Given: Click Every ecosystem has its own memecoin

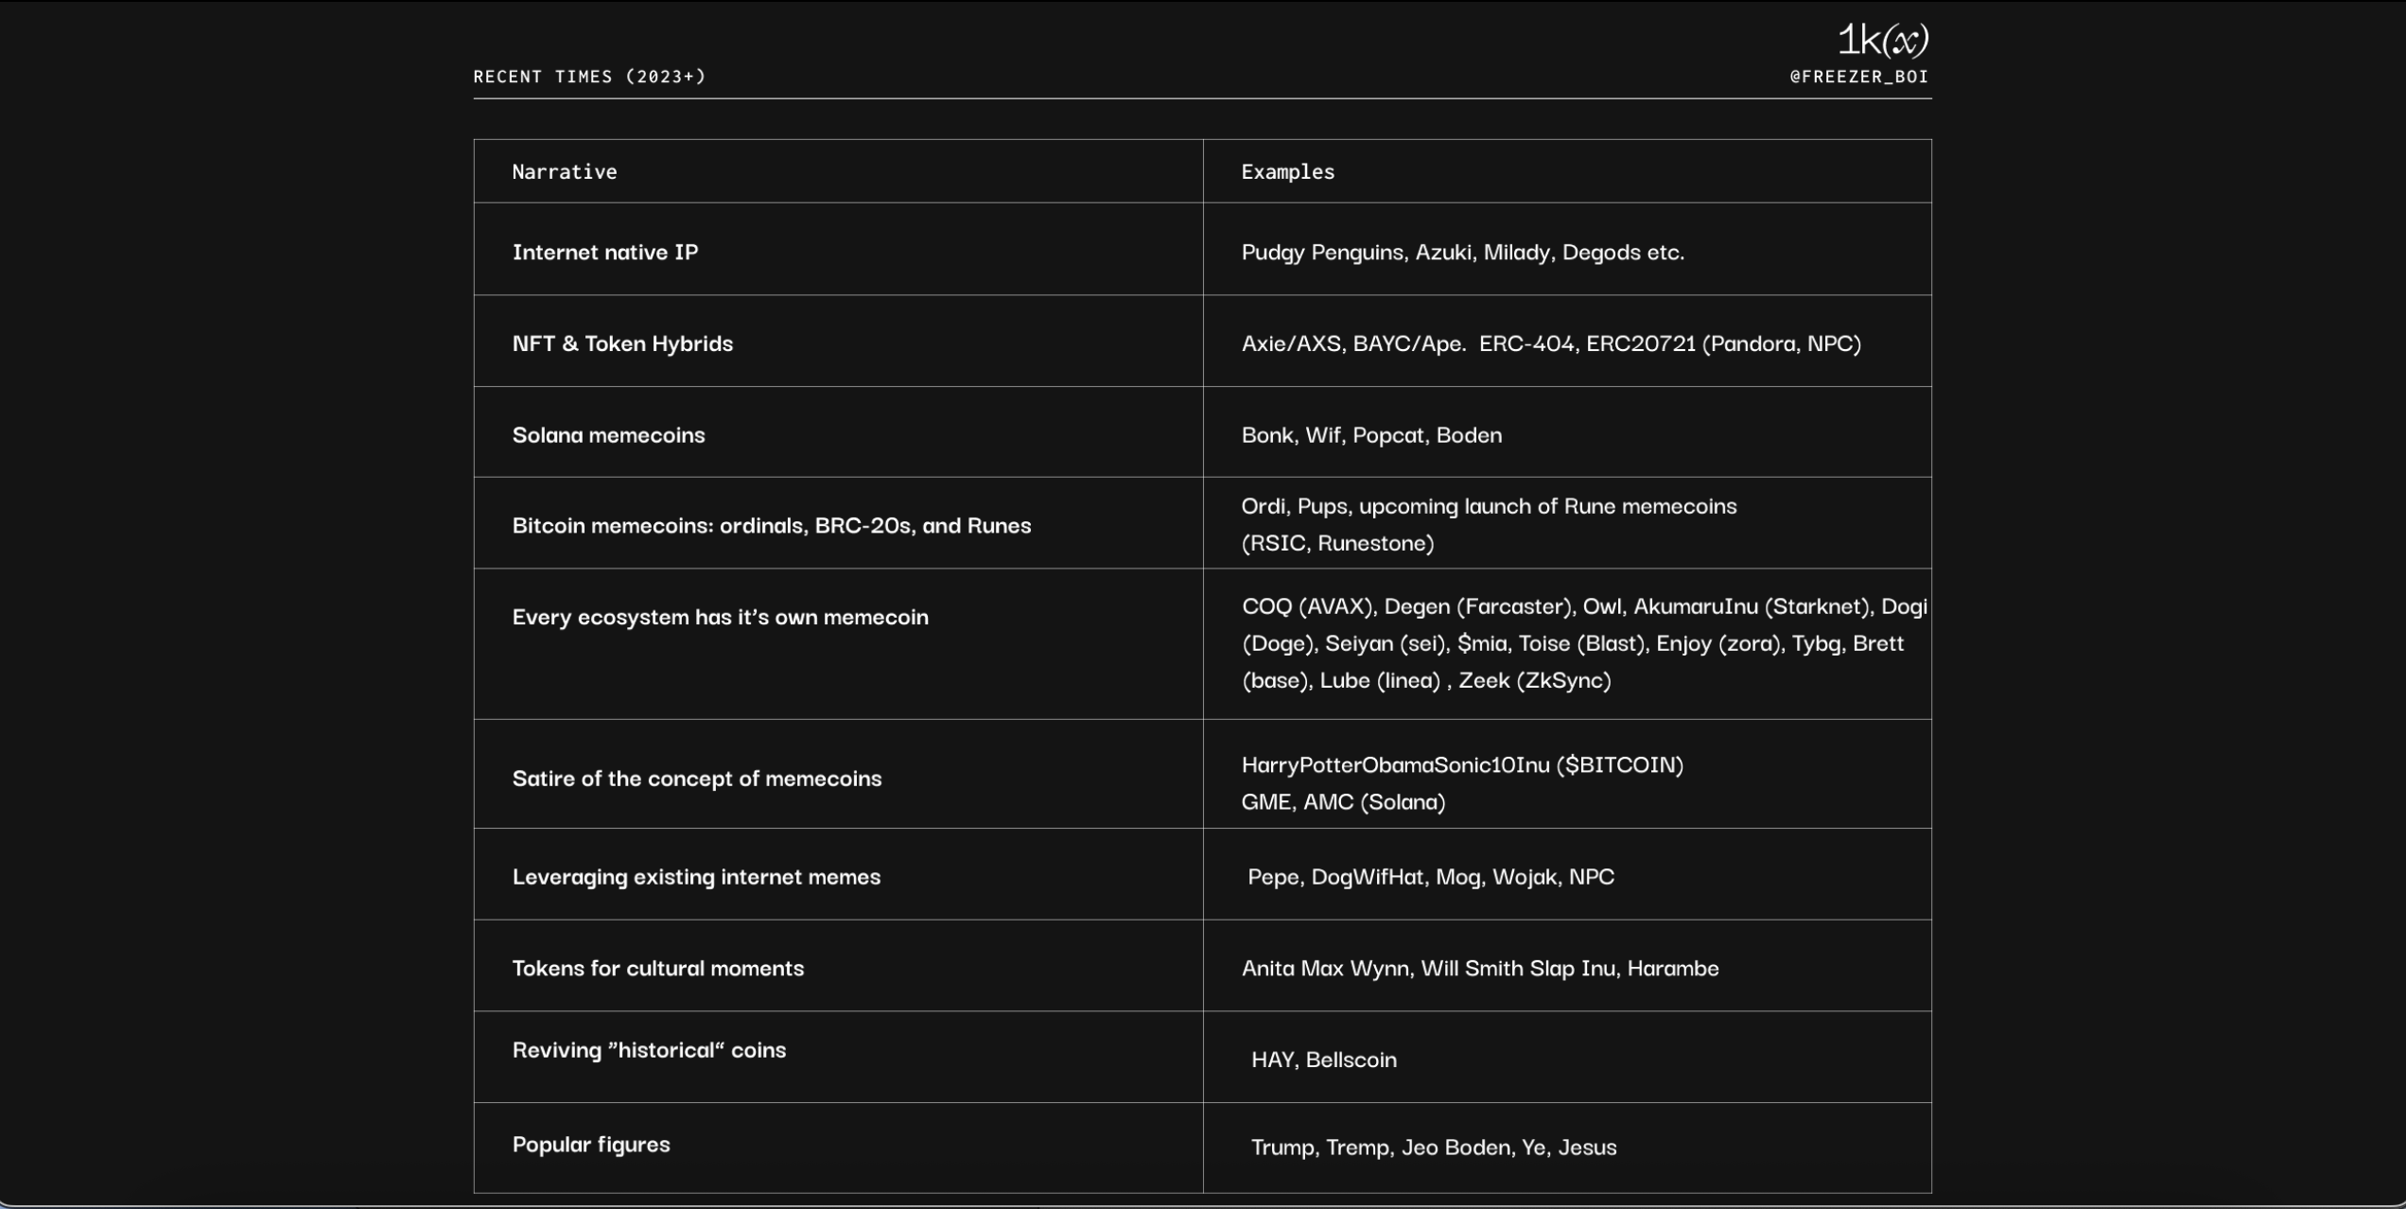Looking at the screenshot, I should [720, 617].
